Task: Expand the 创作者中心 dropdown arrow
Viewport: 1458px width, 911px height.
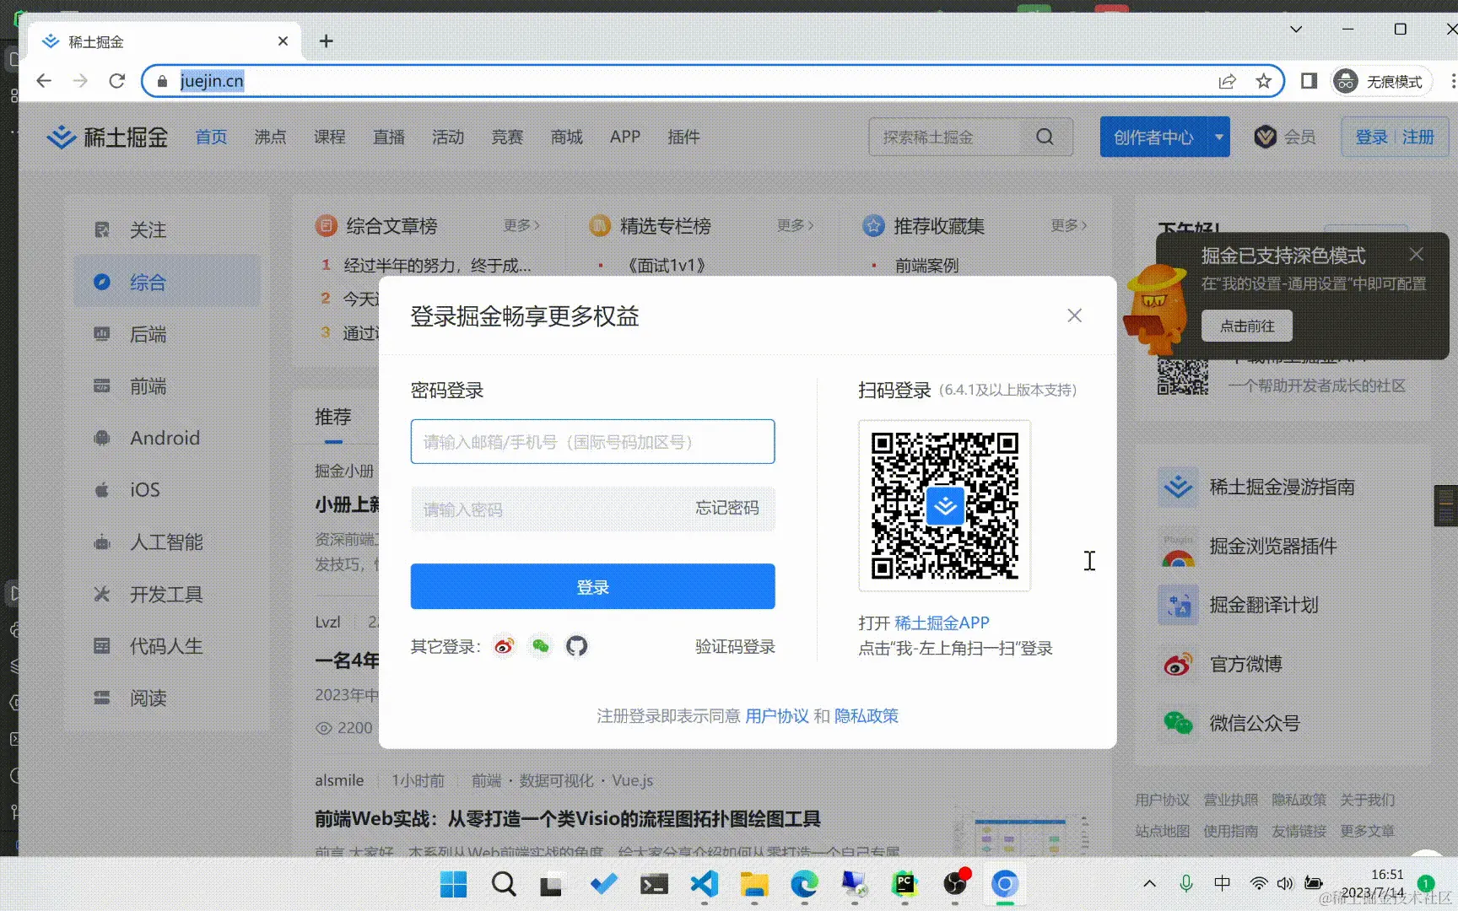Action: pos(1218,136)
